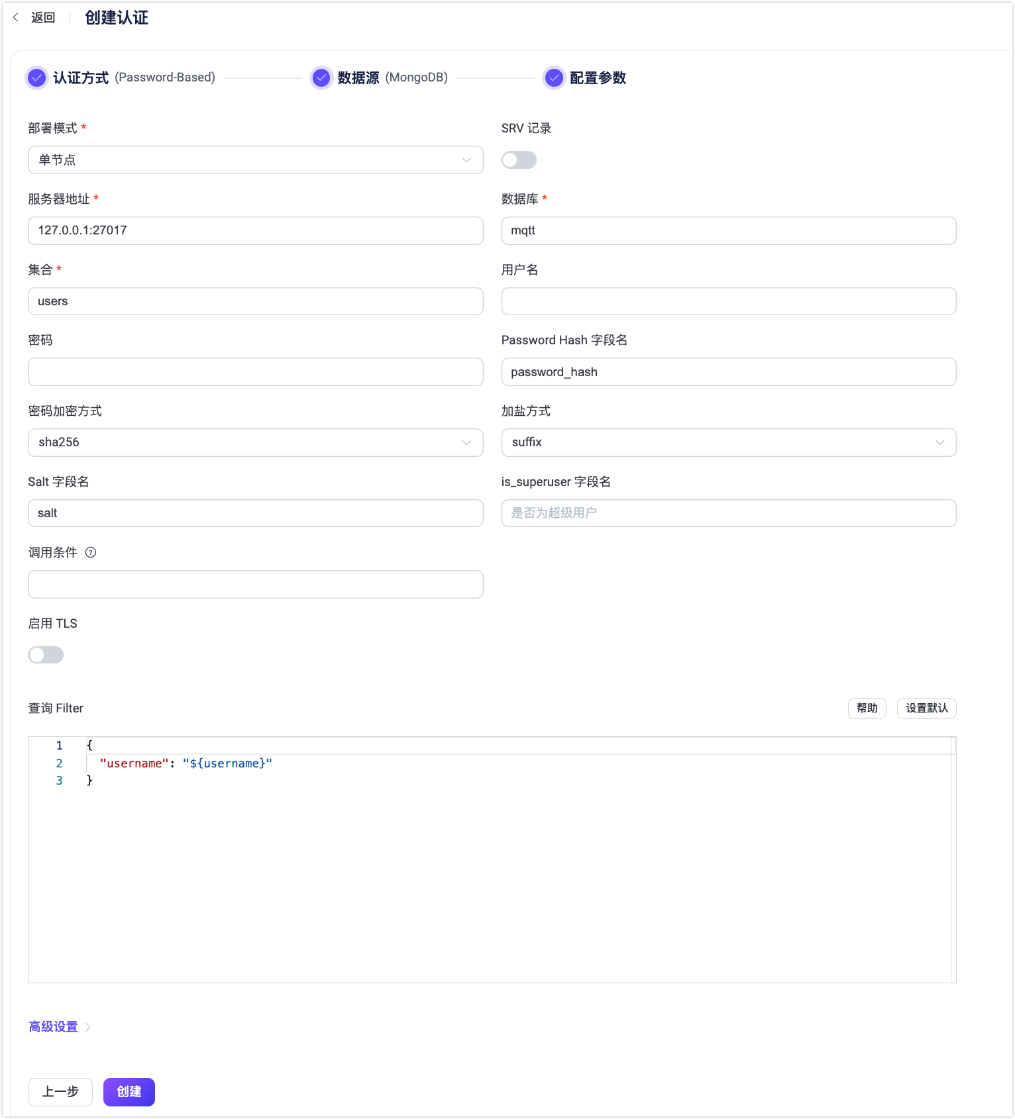Click the 服务器地址 input field
Screen dimensions: 1015x1119
[255, 230]
